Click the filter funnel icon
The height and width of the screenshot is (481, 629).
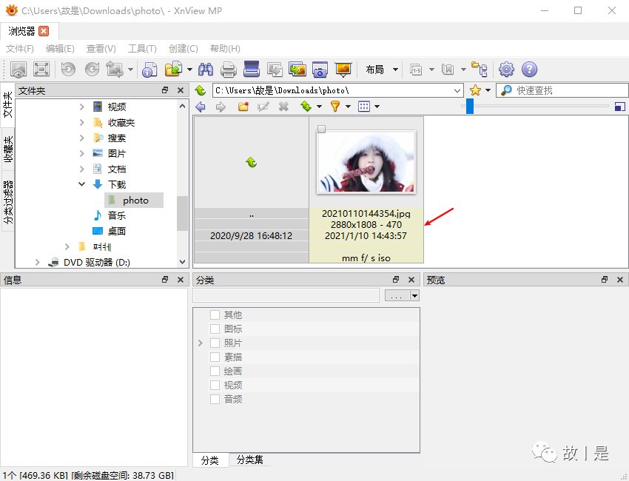(x=334, y=107)
